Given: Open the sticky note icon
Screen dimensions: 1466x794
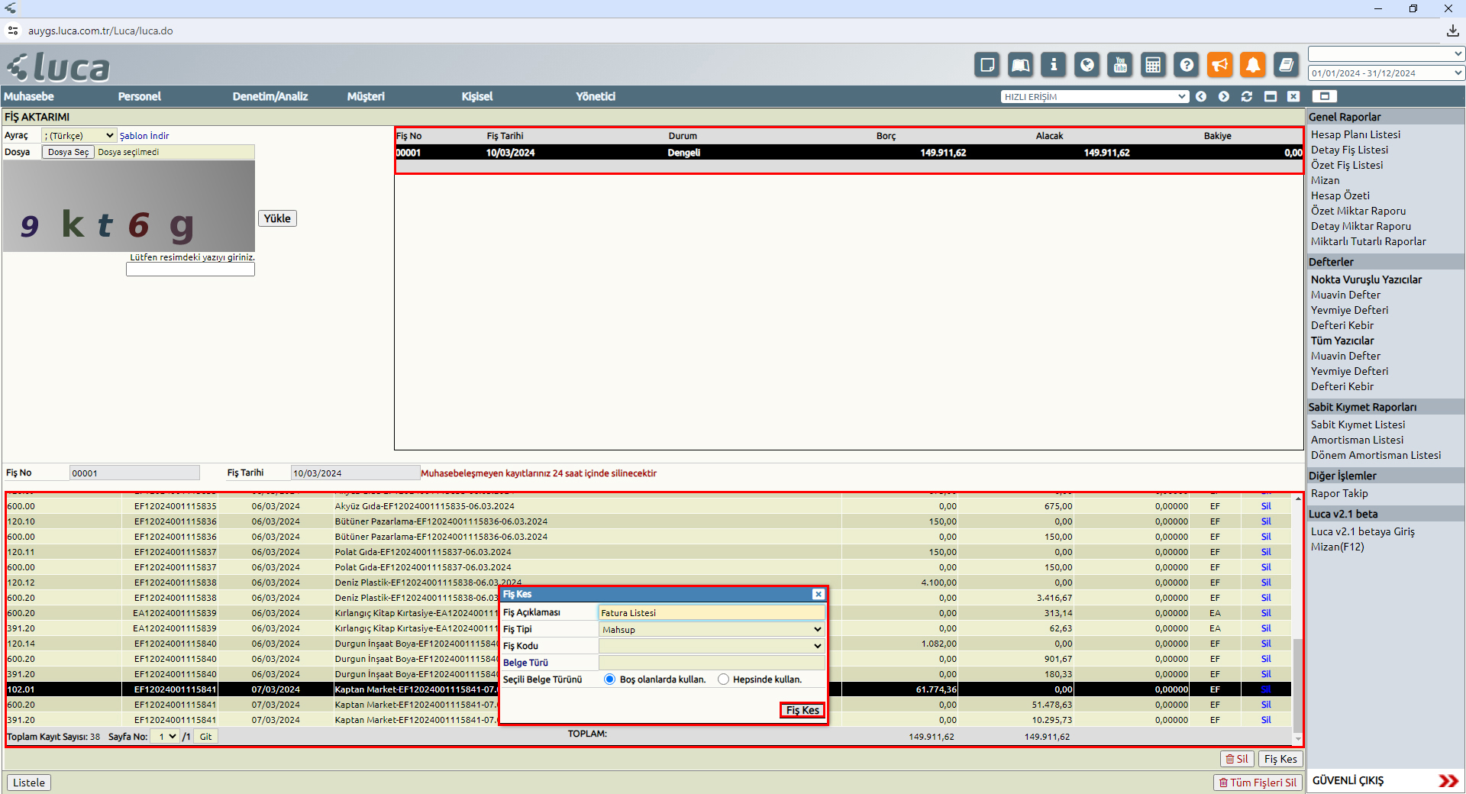Looking at the screenshot, I should pos(986,65).
